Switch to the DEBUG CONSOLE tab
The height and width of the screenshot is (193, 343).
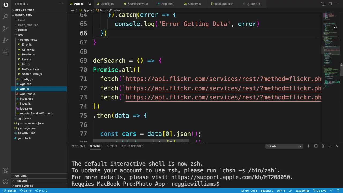[132, 146]
